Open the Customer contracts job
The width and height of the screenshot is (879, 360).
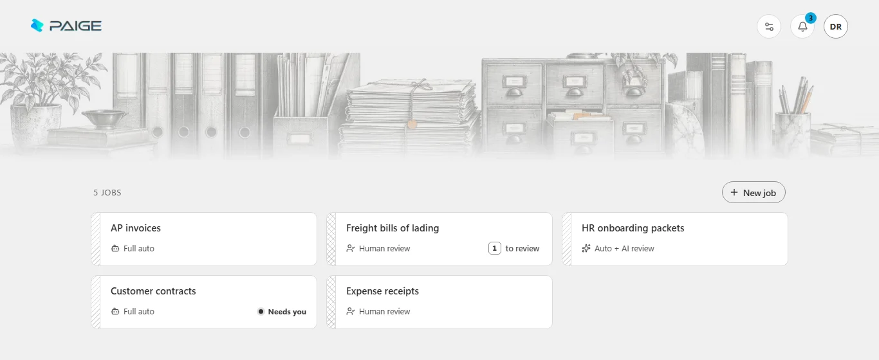204,302
